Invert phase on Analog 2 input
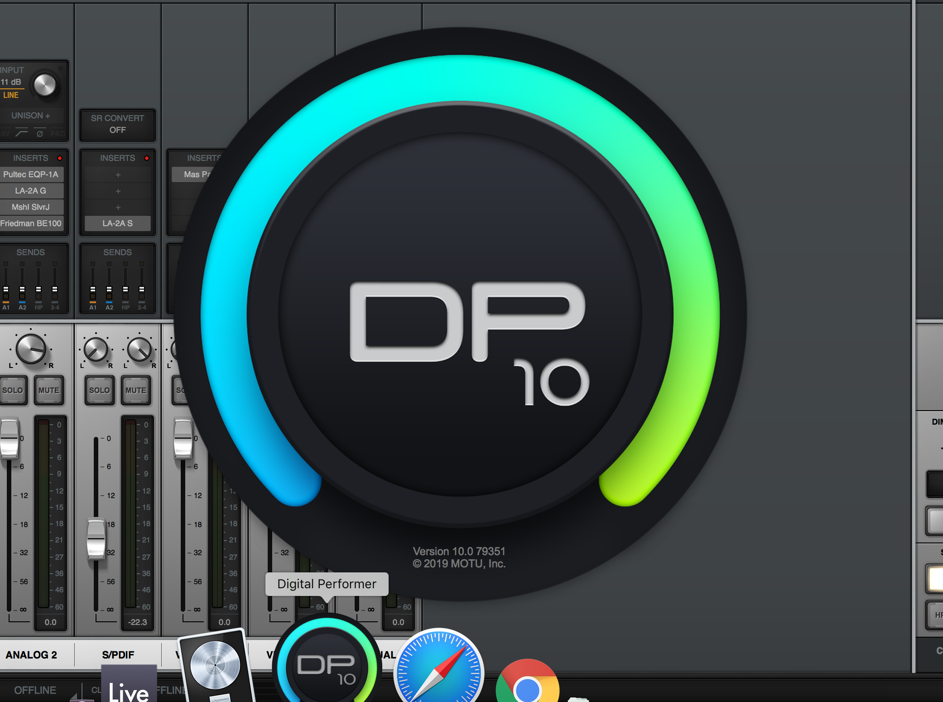The height and width of the screenshot is (702, 943). (x=40, y=133)
